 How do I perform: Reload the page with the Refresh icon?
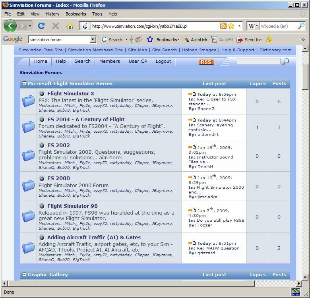[x=41, y=26]
